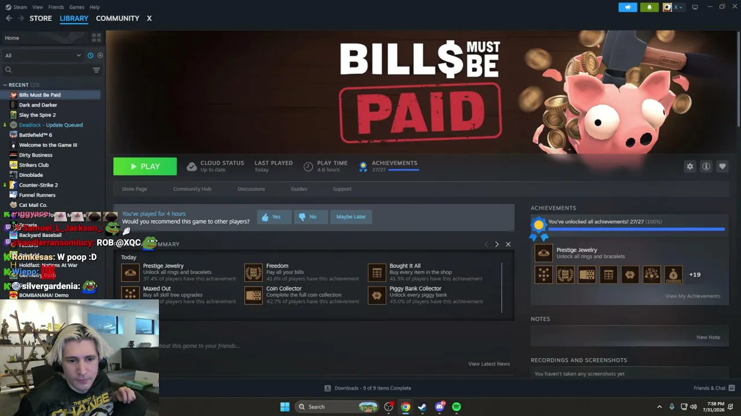Image resolution: width=741 pixels, height=416 pixels.
Task: Go to previous summary page arrow
Action: click(486, 244)
